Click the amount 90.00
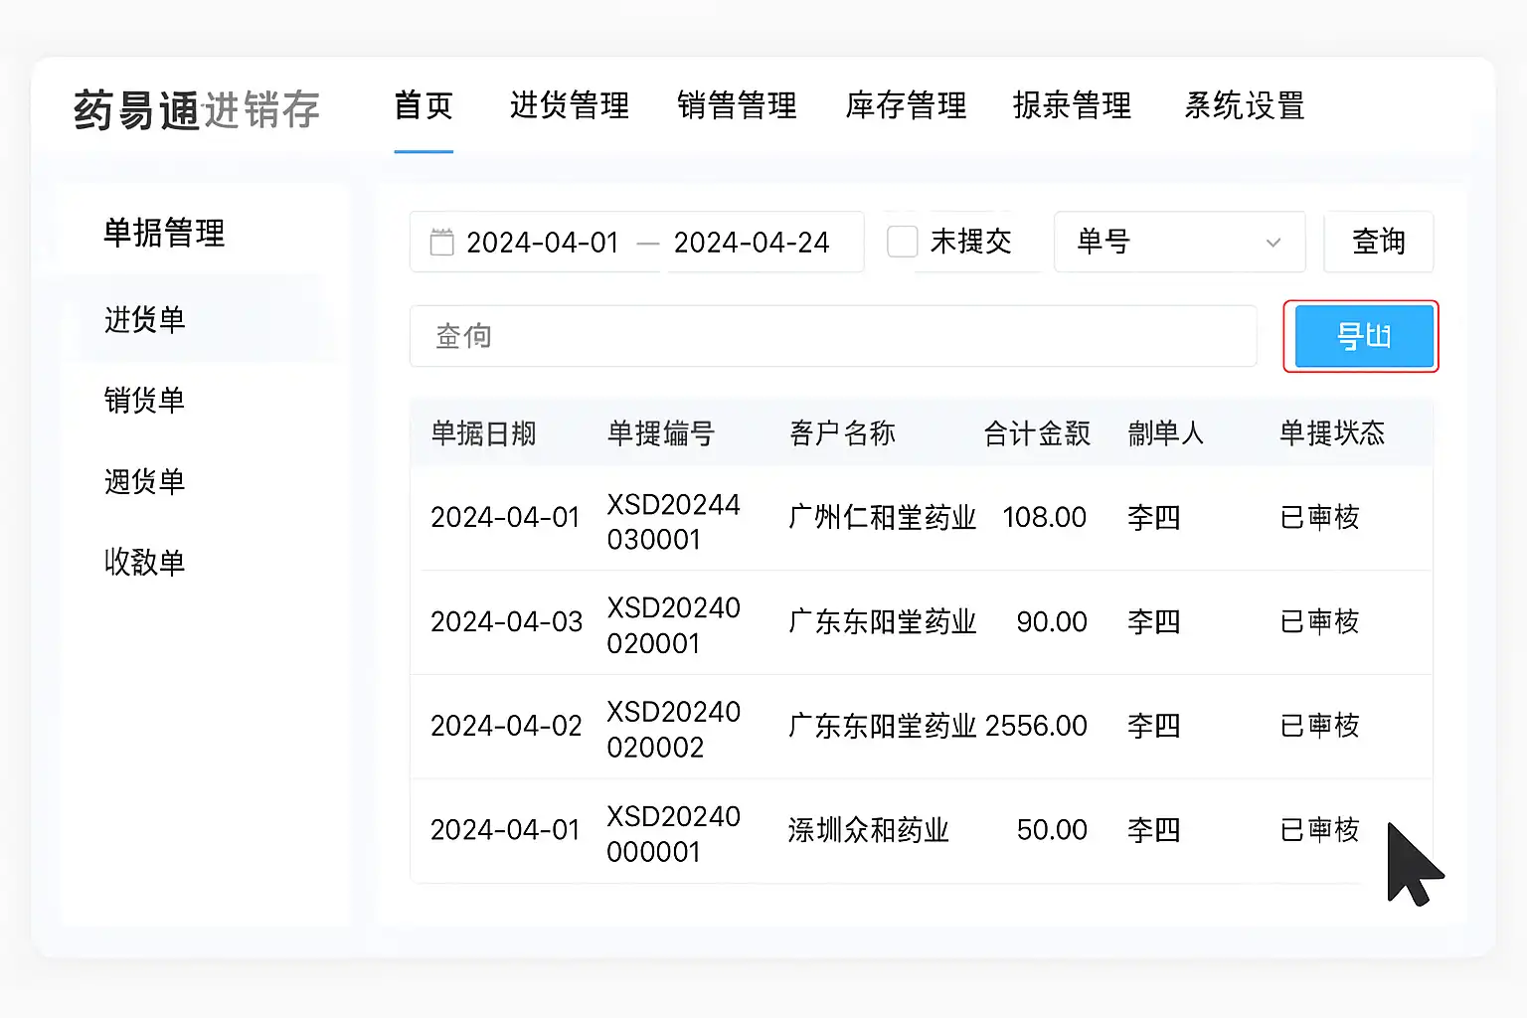Image resolution: width=1527 pixels, height=1018 pixels. point(1052,622)
